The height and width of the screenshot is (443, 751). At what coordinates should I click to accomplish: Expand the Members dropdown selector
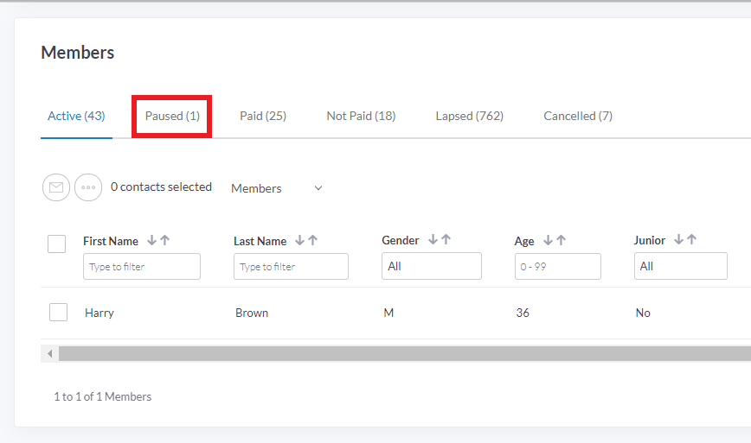click(277, 188)
